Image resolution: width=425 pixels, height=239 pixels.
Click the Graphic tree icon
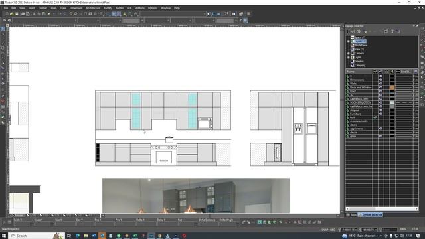pos(353,61)
